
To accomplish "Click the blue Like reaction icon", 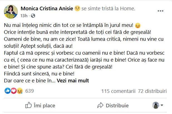I will 7,91.
